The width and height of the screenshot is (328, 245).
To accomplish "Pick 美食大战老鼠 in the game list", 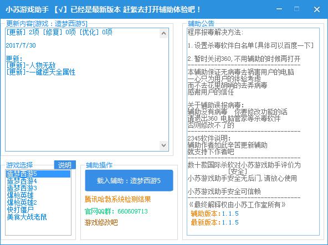I will click(27, 217).
